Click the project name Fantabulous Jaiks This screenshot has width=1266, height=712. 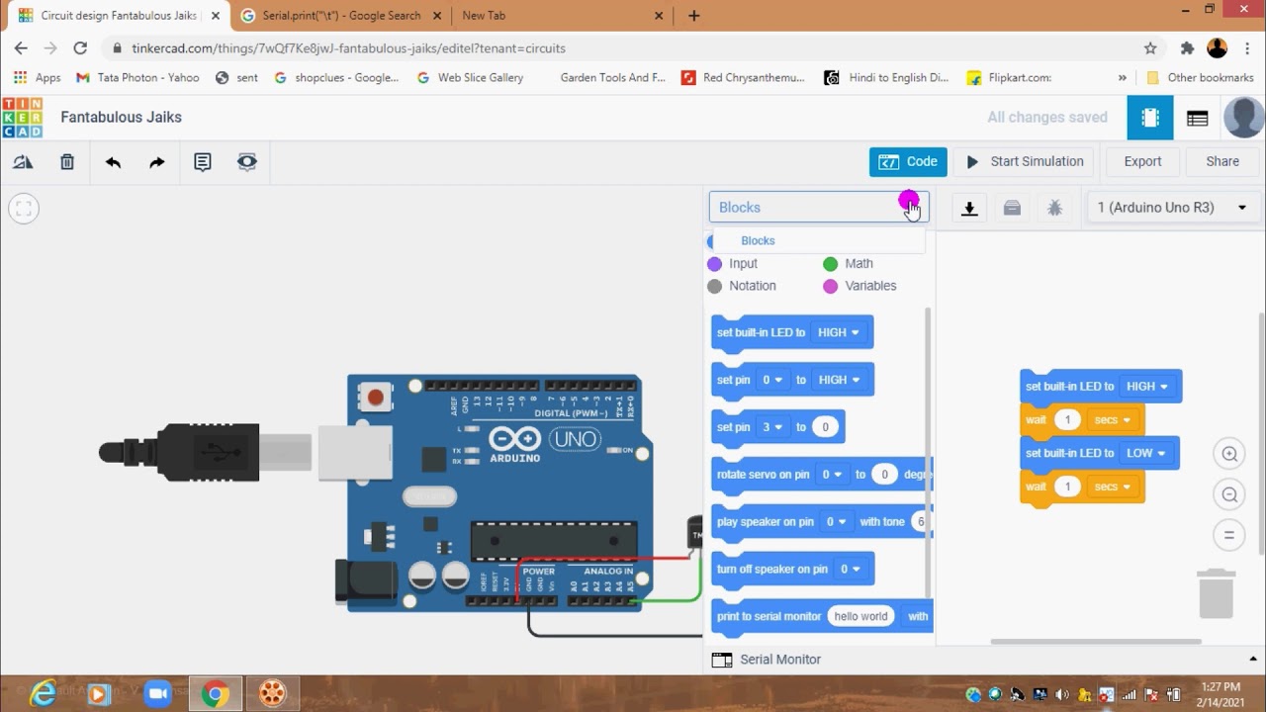(x=121, y=117)
